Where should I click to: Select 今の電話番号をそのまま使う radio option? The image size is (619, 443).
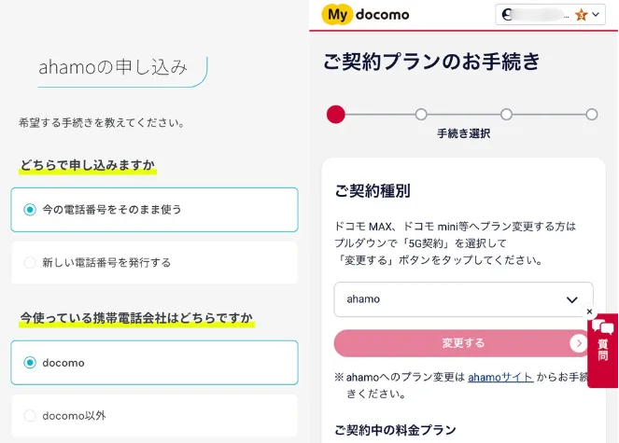pos(30,210)
